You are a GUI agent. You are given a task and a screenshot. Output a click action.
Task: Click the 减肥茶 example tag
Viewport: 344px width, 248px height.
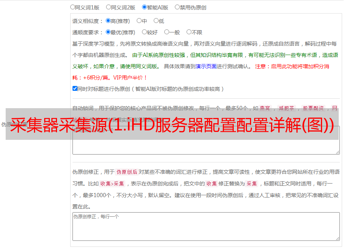286,108
